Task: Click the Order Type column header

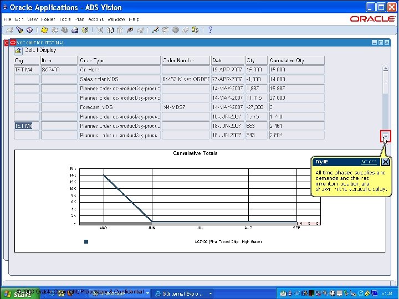Action: coord(120,60)
